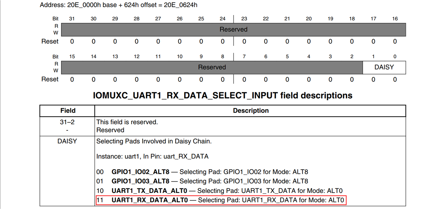Click the Description column header
This screenshot has width=444, height=209.
[x=250, y=111]
